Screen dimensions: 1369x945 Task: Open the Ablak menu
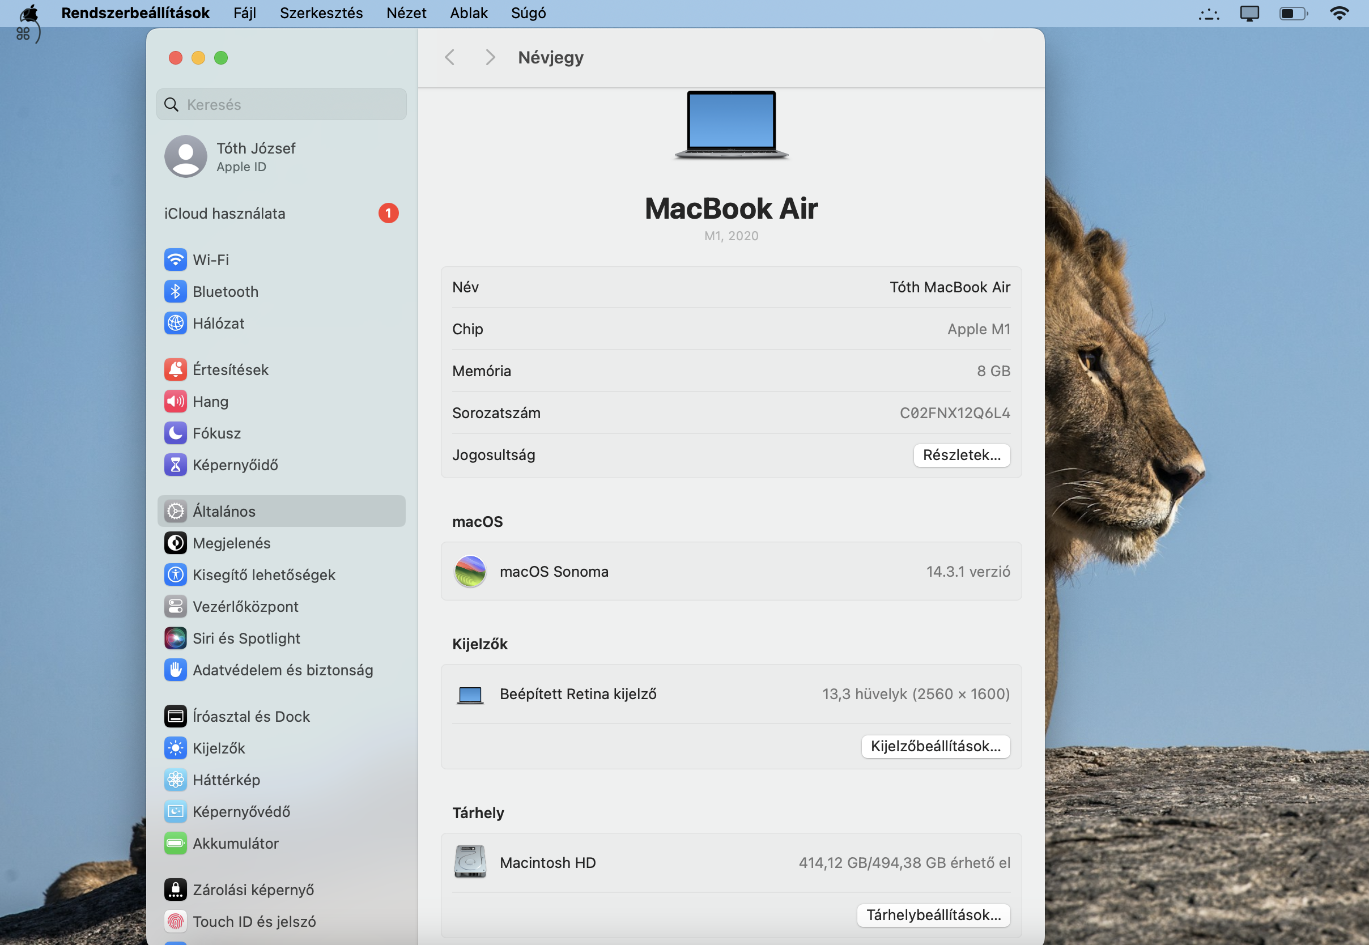pyautogui.click(x=469, y=13)
